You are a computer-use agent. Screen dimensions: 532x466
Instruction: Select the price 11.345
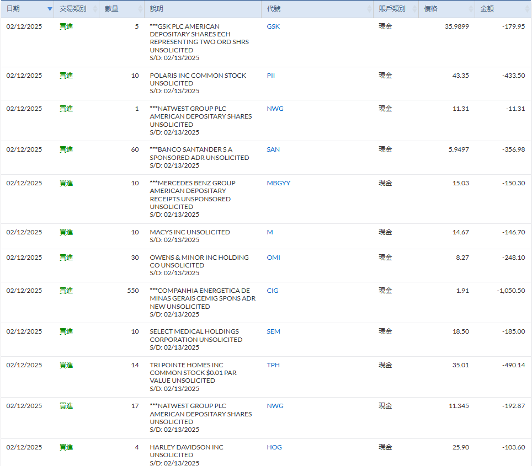[x=459, y=406]
